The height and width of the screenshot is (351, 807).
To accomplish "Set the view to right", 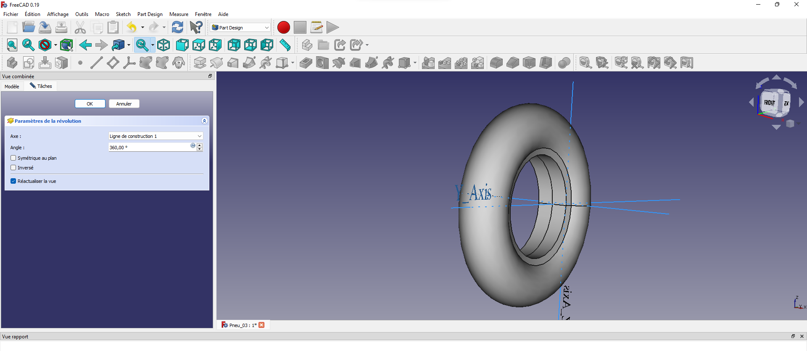I will (215, 45).
